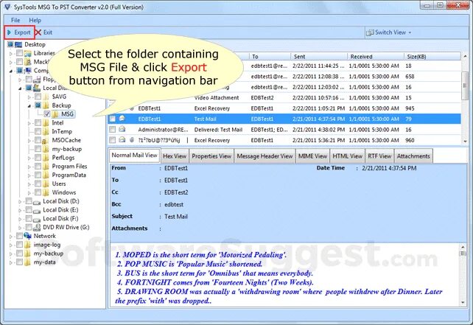Image resolution: width=473 pixels, height=325 pixels.
Task: Click the Export button in toolbar
Action: tap(19, 32)
